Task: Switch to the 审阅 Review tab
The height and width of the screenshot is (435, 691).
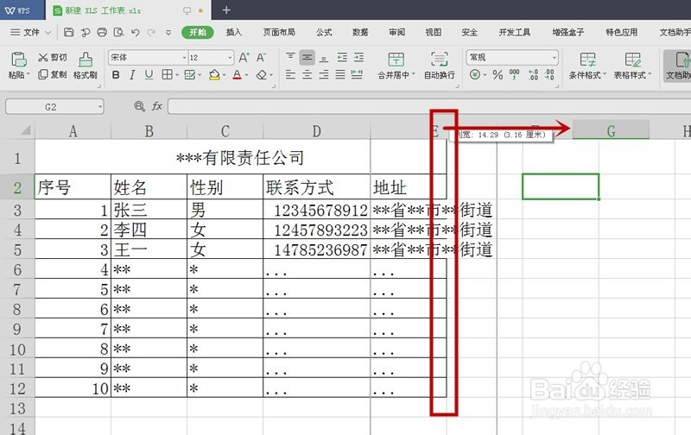Action: (396, 32)
